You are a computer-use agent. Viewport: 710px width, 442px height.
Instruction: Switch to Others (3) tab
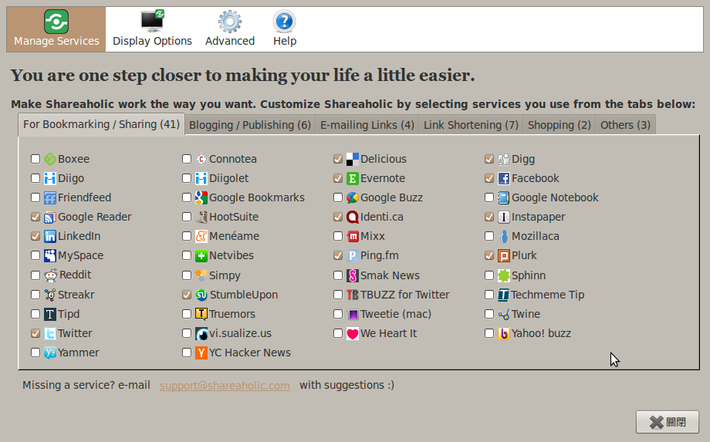(625, 125)
